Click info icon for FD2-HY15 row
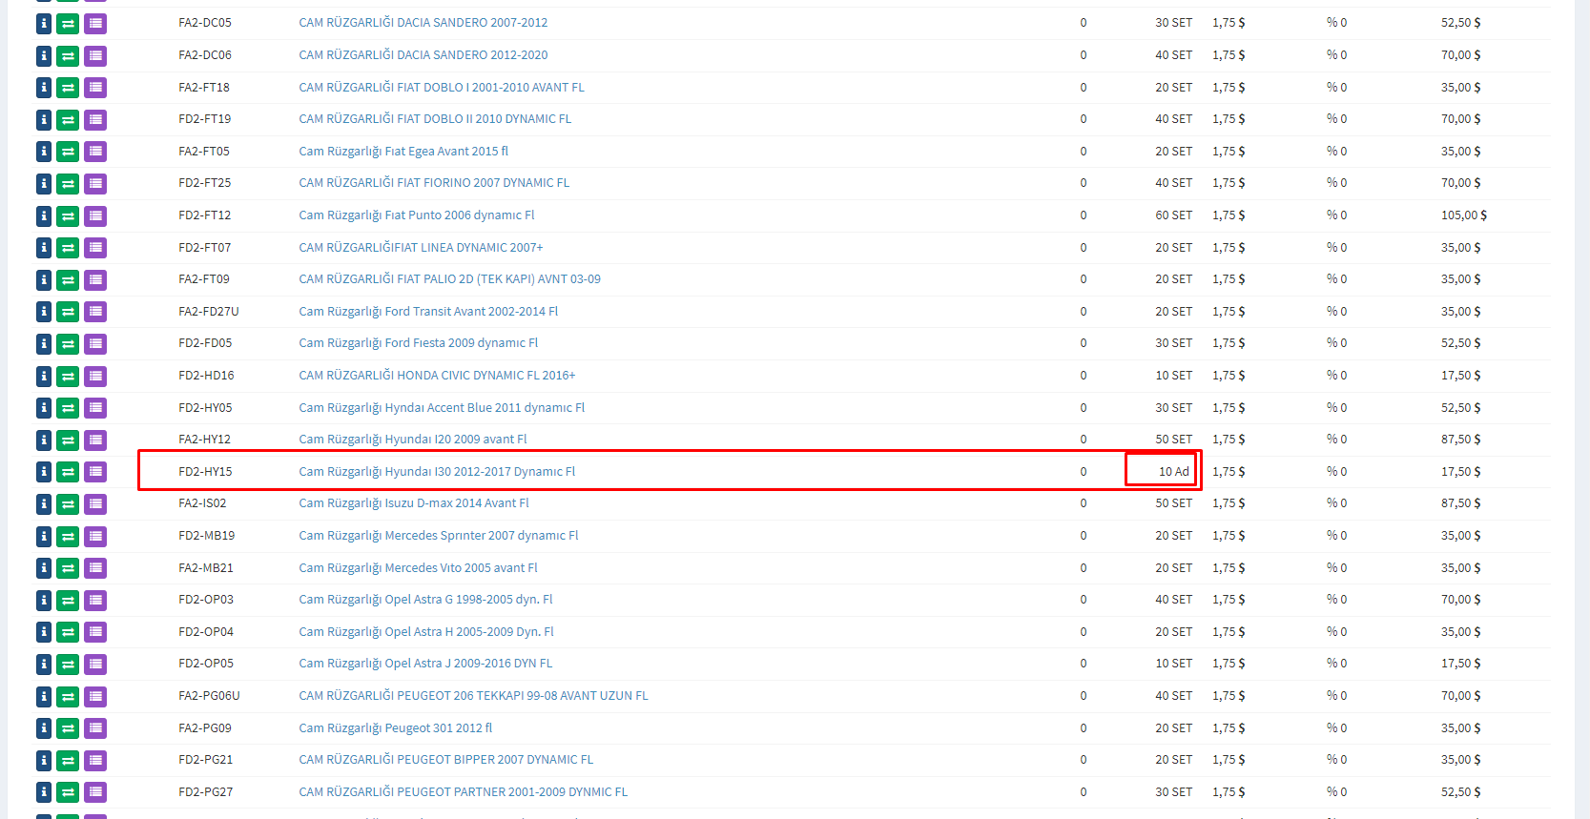 (44, 472)
